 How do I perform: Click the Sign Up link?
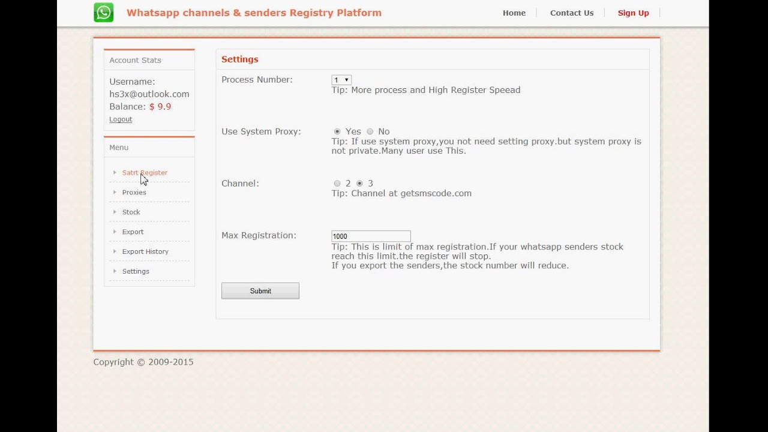coord(634,13)
